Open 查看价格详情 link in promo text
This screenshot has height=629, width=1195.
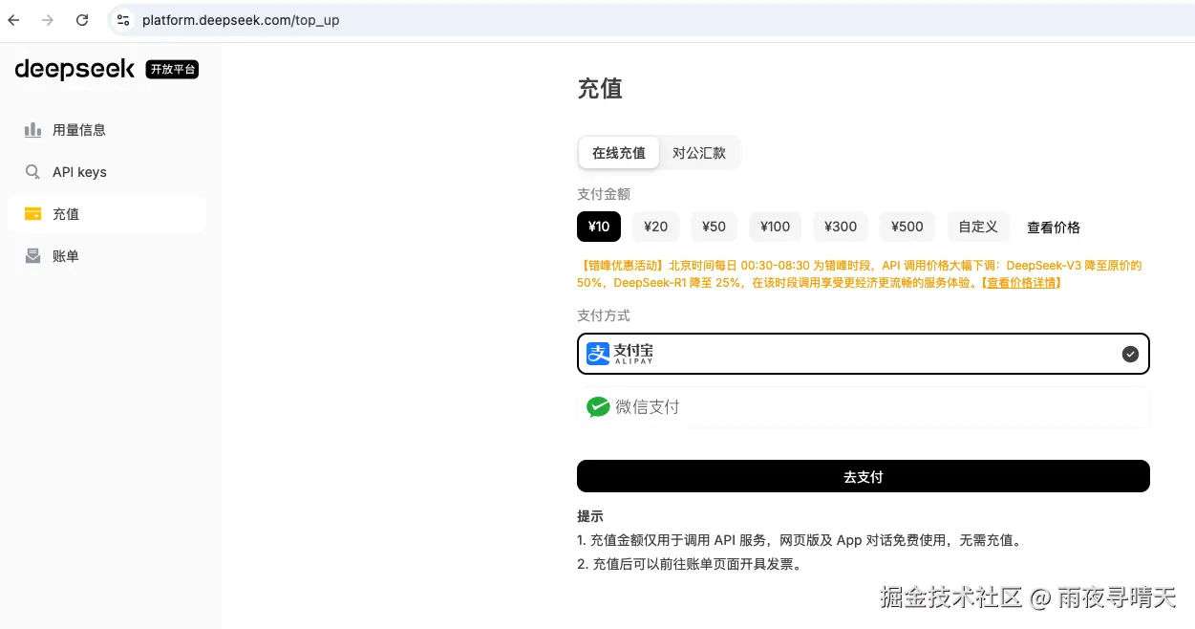[1022, 283]
